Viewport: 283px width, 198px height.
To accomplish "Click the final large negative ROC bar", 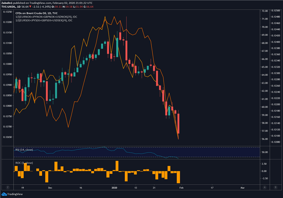I will pos(179,177).
